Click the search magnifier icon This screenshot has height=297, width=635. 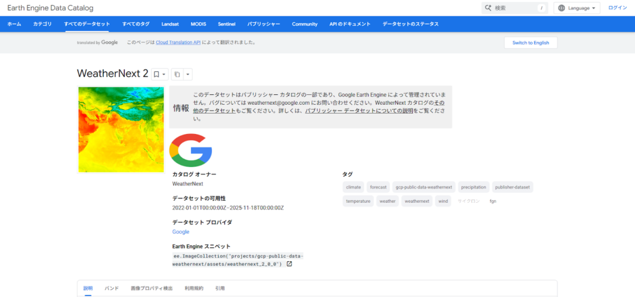[488, 8]
